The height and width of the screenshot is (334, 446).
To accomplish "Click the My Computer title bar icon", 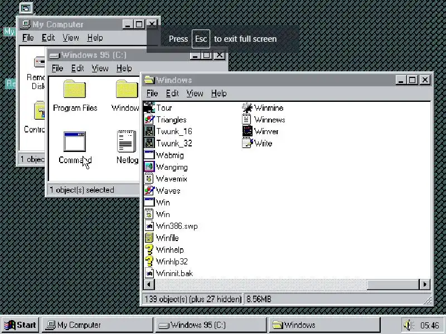I will pyautogui.click(x=26, y=24).
